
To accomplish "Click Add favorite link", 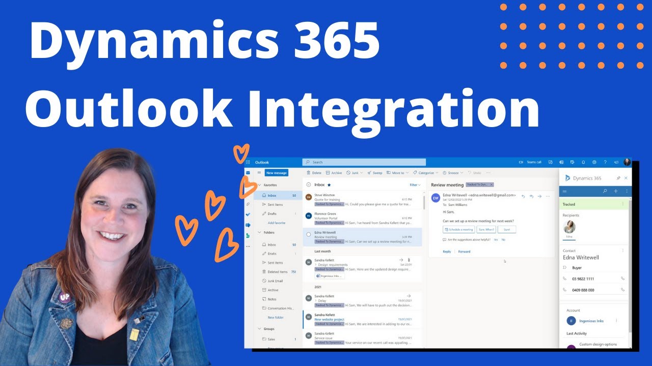I will click(277, 223).
